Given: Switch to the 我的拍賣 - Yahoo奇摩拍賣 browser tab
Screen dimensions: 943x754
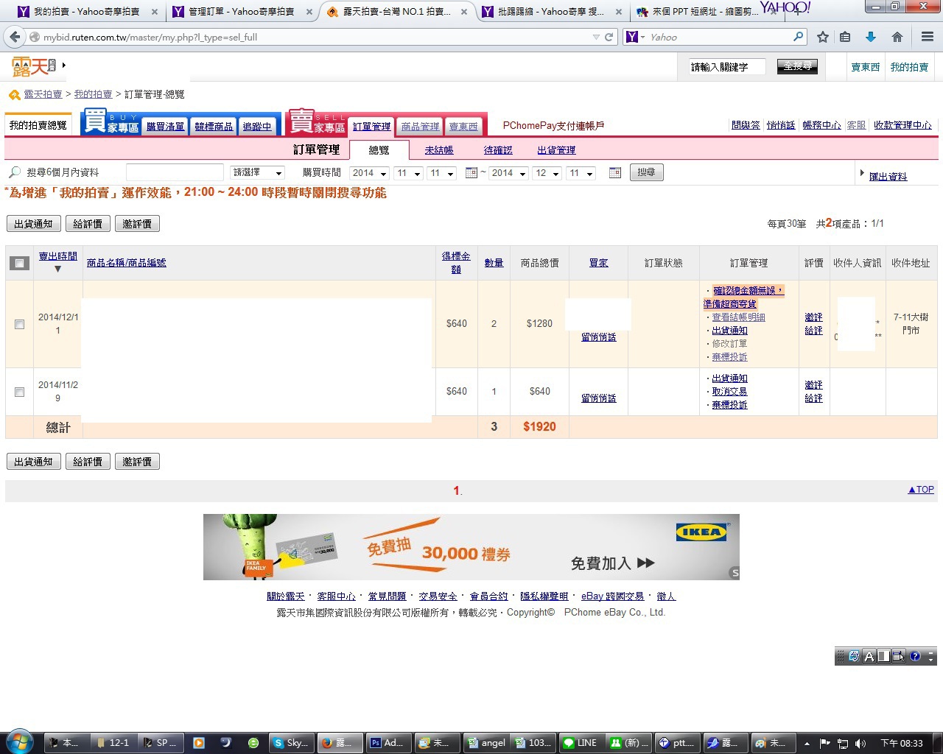Looking at the screenshot, I should click(x=87, y=12).
